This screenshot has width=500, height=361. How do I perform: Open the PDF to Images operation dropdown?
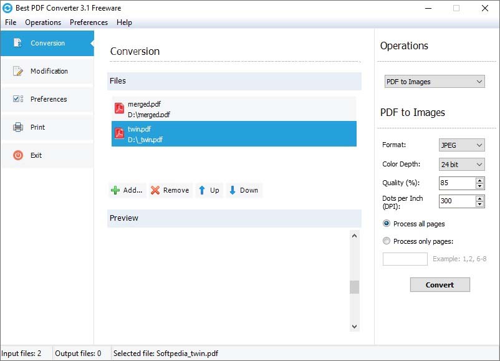coord(435,82)
